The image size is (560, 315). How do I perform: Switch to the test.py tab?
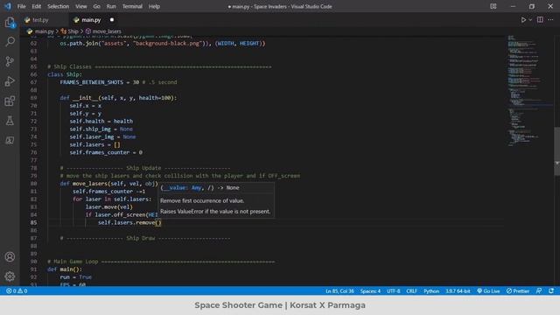click(40, 20)
